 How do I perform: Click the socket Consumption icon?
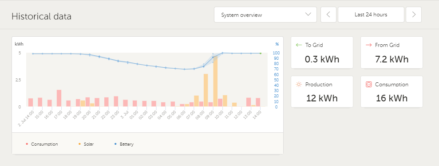coord(368,84)
